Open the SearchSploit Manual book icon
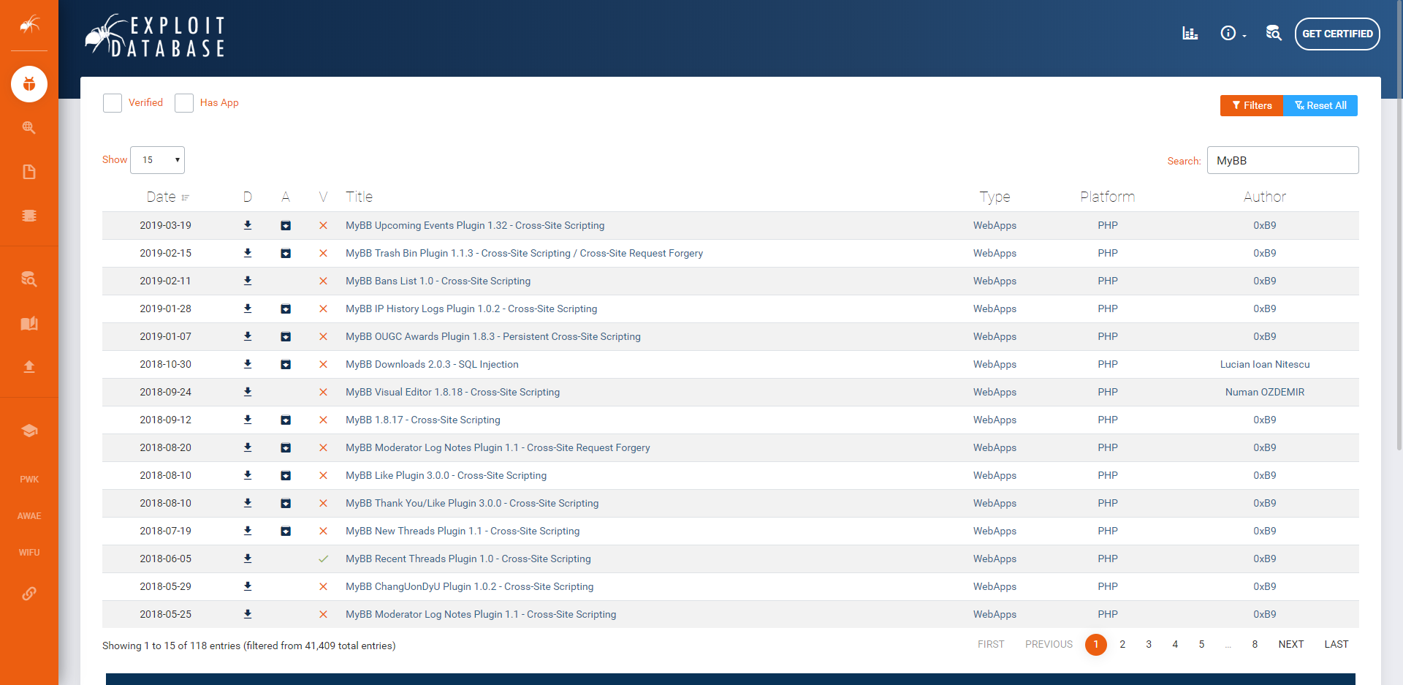1403x685 pixels. pyautogui.click(x=29, y=323)
